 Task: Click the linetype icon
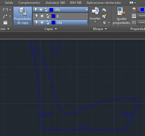click(x=134, y=22)
